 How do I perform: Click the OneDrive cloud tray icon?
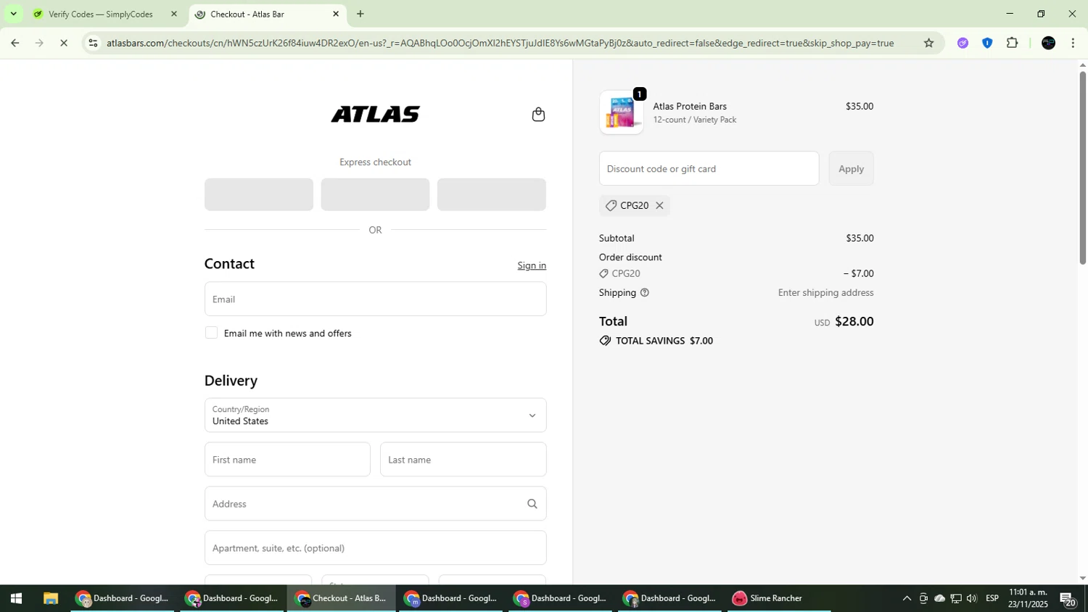pos(939,598)
